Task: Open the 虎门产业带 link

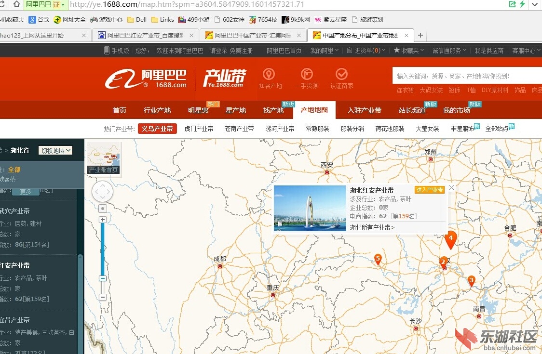Action: click(199, 129)
